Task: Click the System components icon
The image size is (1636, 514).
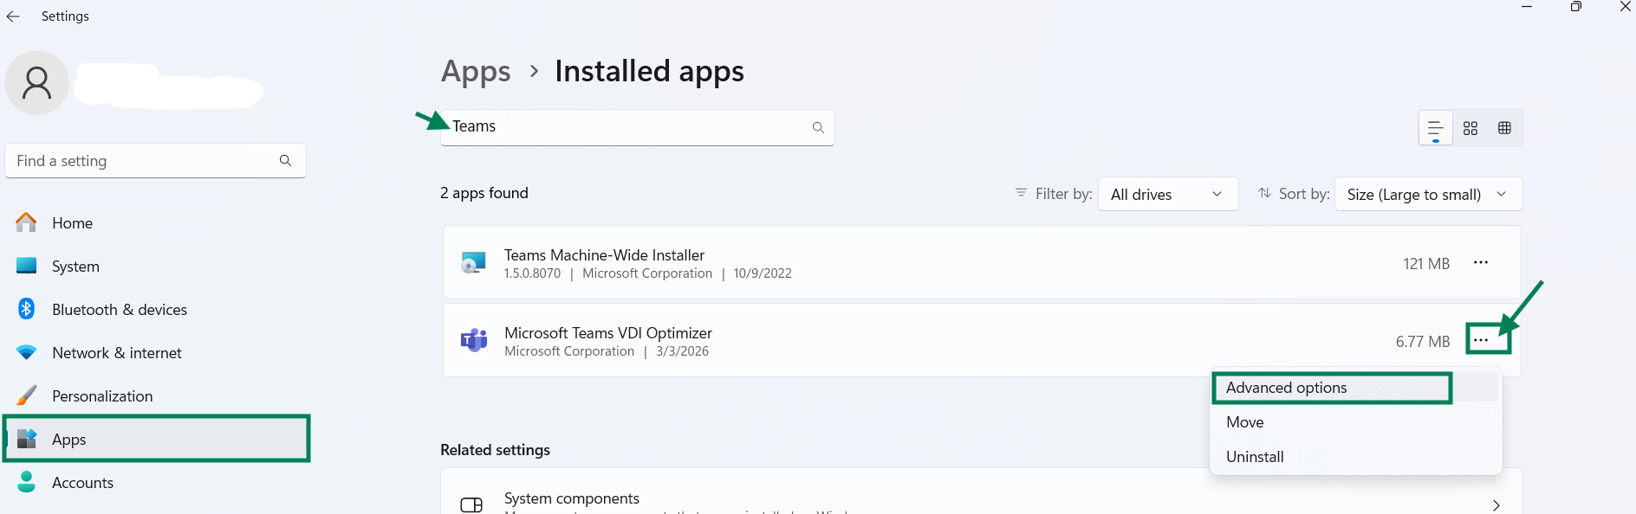Action: (472, 504)
